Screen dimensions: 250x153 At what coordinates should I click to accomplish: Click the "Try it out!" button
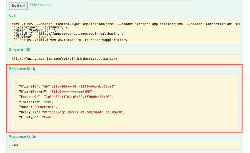(18, 6)
